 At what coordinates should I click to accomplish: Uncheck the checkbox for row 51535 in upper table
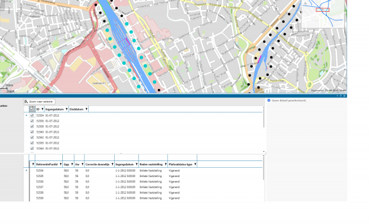tap(32, 143)
